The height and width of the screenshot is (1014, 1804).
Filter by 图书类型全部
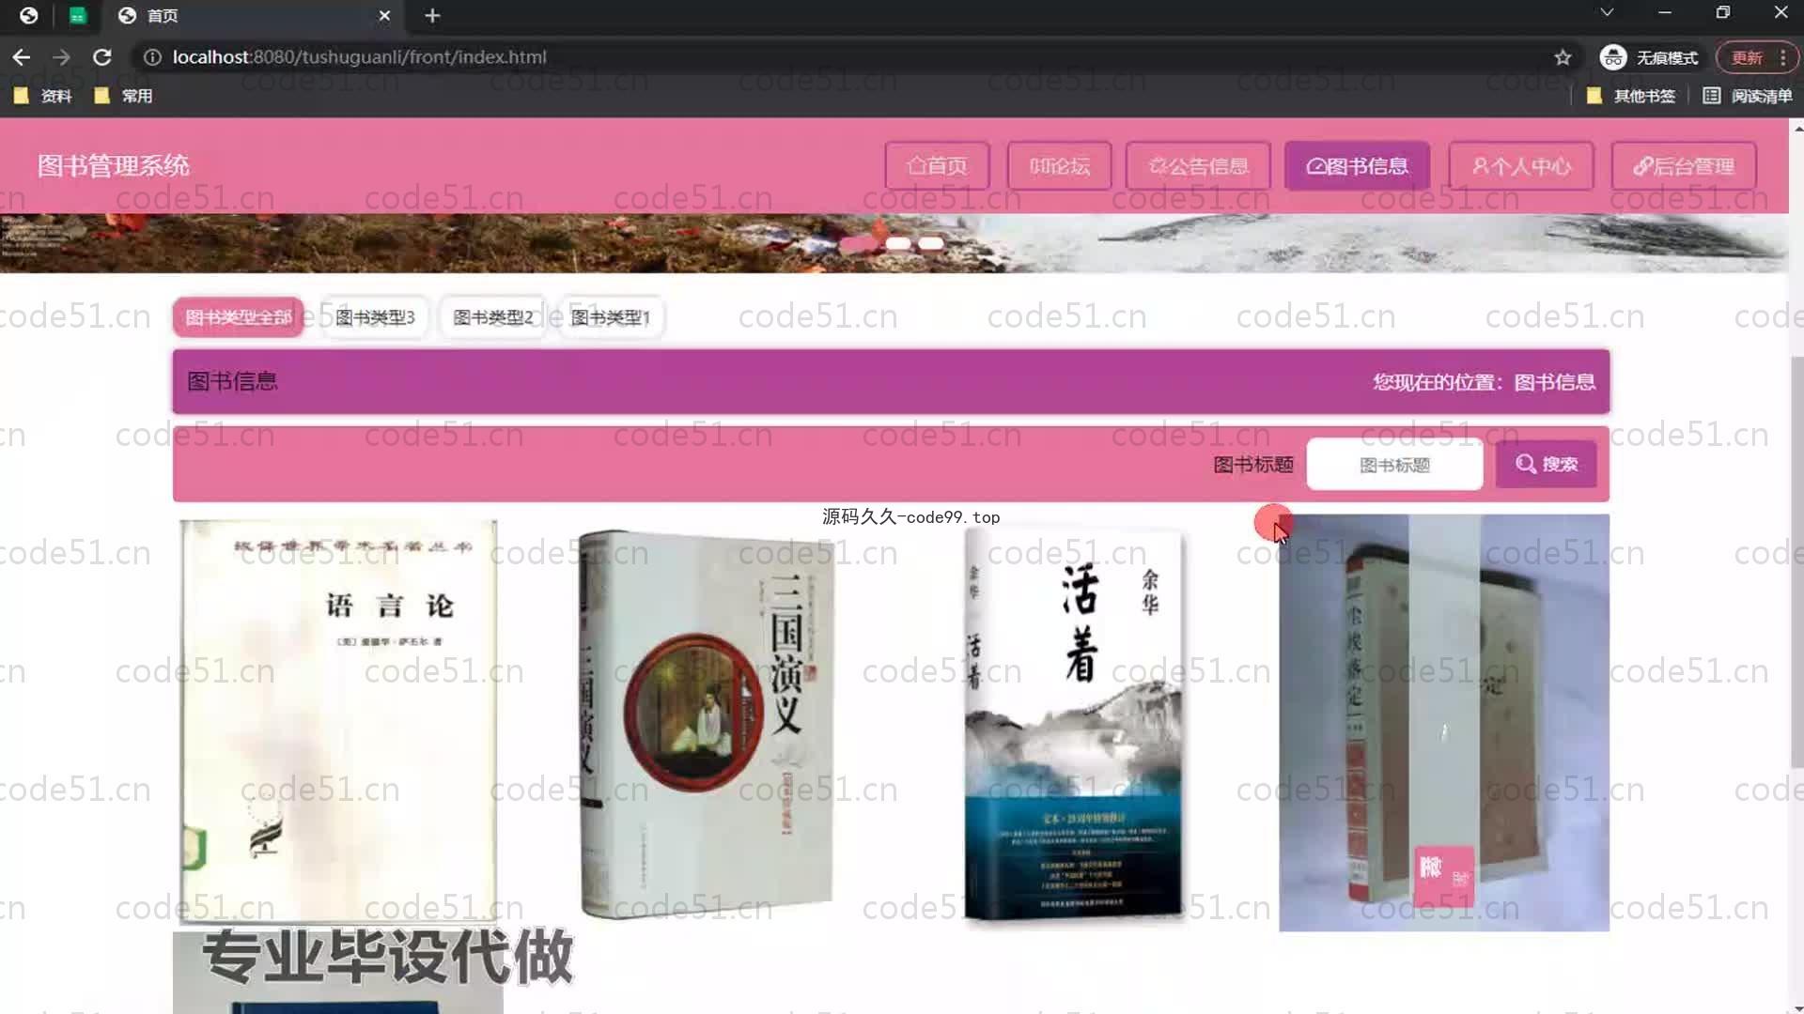pyautogui.click(x=238, y=317)
